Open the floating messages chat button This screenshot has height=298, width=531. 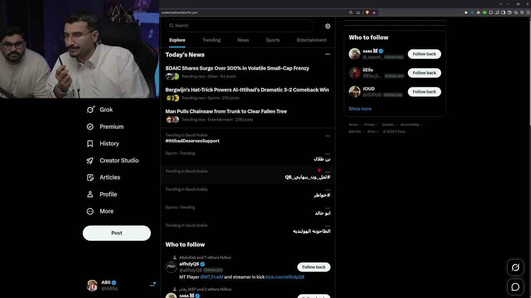pyautogui.click(x=516, y=287)
